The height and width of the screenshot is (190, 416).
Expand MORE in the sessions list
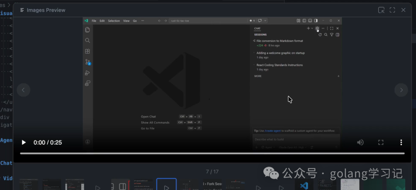pyautogui.click(x=258, y=76)
